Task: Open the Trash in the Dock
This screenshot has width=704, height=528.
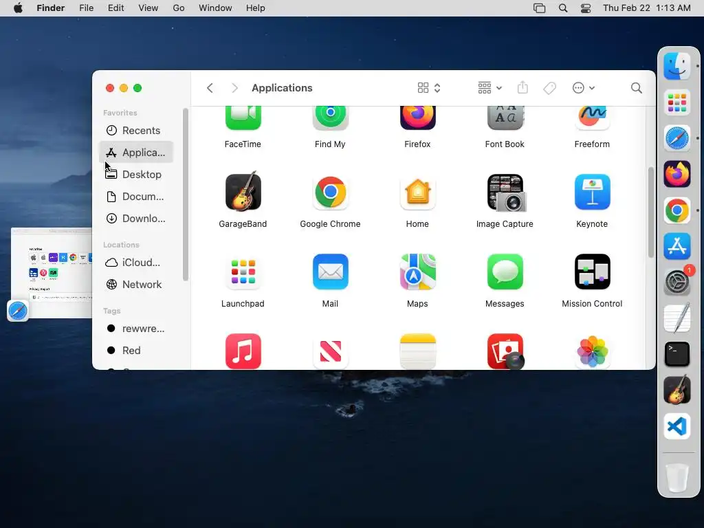Action: pyautogui.click(x=677, y=477)
